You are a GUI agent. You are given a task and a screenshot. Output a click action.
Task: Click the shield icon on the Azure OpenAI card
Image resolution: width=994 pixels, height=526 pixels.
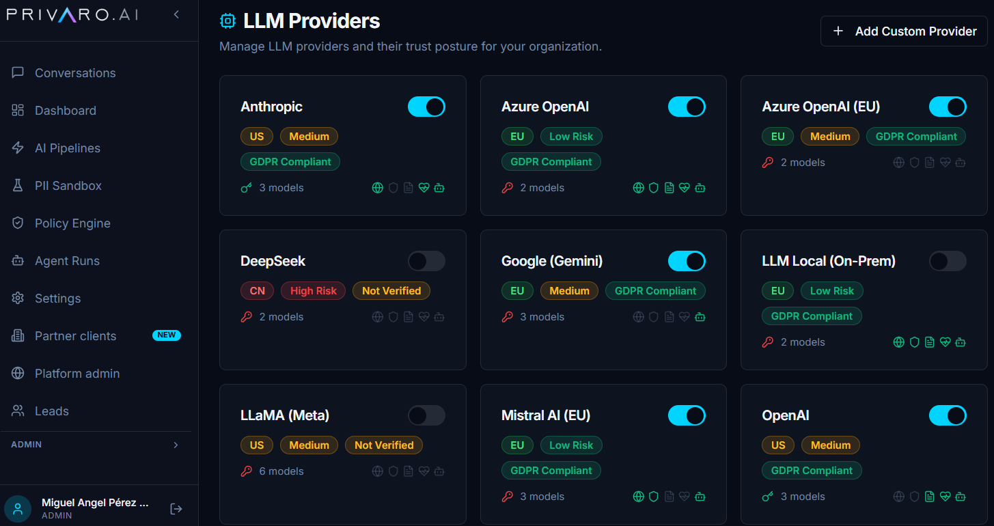click(654, 188)
